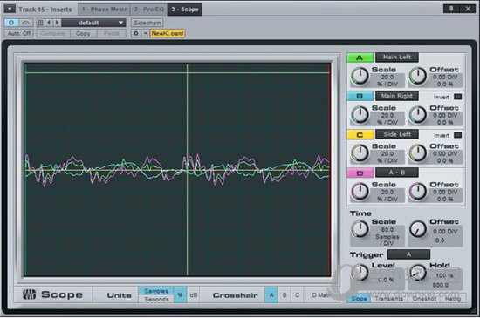Select Slope trigger mode
The image size is (480, 318).
click(359, 299)
